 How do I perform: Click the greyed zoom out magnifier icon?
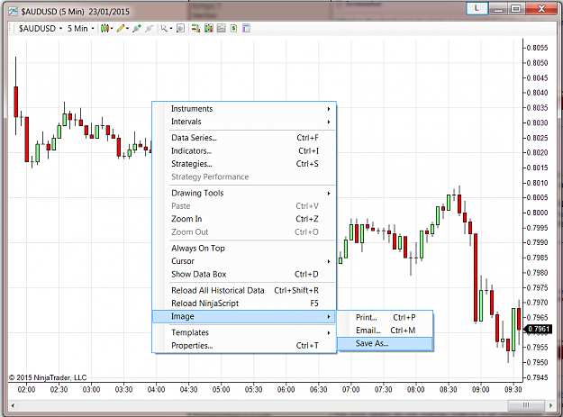[150, 28]
